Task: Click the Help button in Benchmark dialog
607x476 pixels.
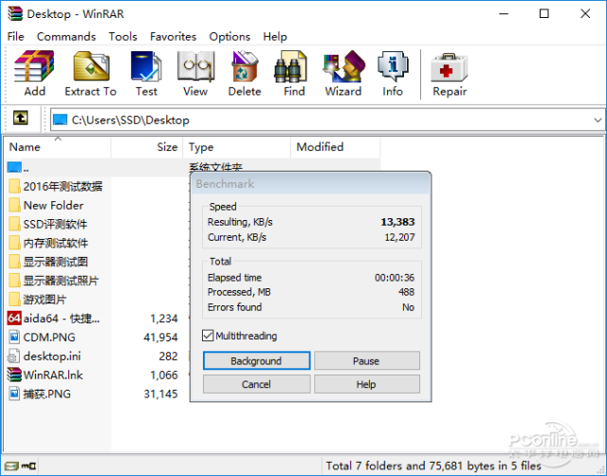Action: 367,384
